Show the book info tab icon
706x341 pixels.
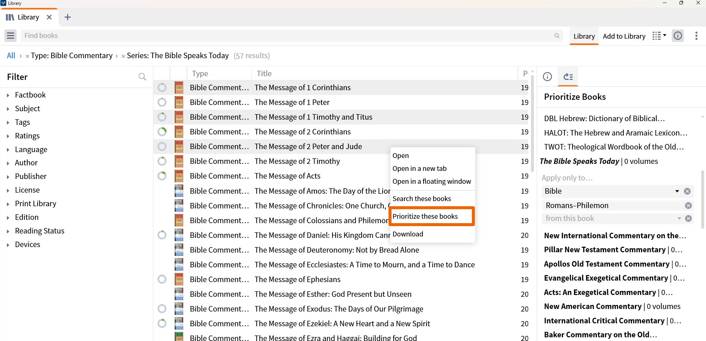coord(547,77)
